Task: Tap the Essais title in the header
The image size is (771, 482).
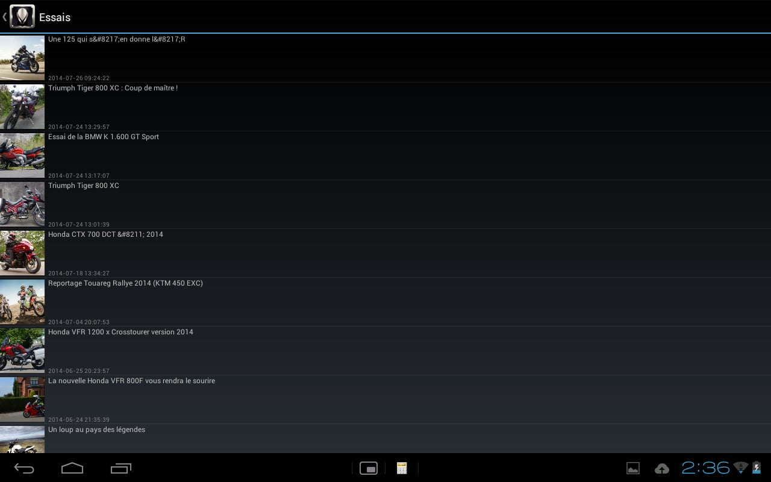Action: 55,17
